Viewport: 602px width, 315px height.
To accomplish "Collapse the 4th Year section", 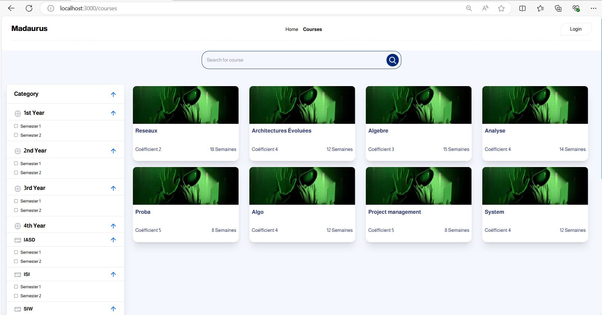I will [x=113, y=226].
